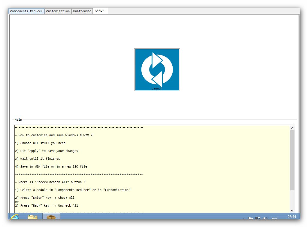Click the РУС language indicator

(x=275, y=218)
